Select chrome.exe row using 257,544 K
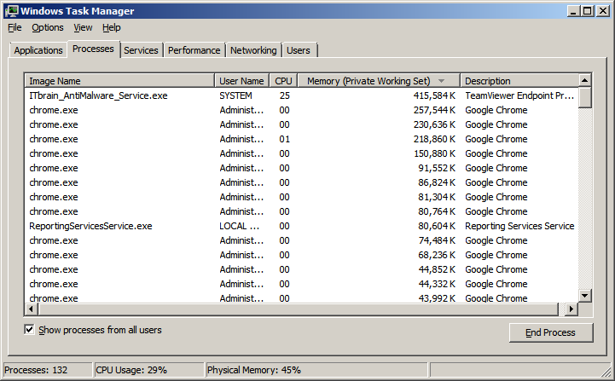615x381 pixels. (302, 110)
